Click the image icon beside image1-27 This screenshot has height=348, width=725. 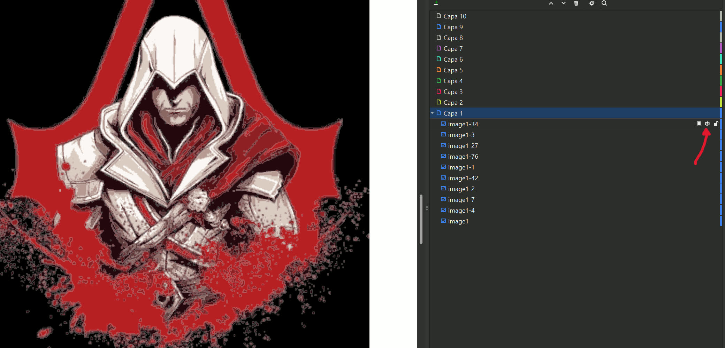443,145
